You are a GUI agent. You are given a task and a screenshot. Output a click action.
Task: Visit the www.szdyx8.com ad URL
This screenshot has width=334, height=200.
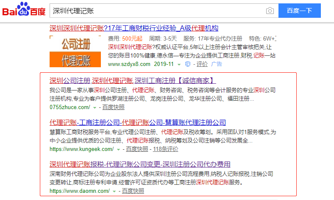pos(129,64)
